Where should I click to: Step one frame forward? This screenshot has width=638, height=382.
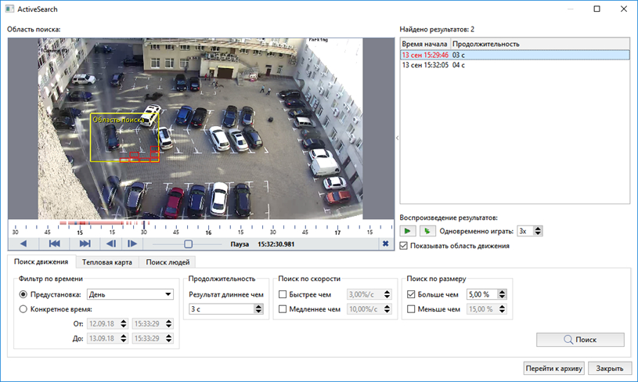click(x=132, y=244)
